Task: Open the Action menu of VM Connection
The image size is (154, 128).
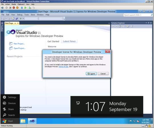Action: pyautogui.click(x=8, y=4)
